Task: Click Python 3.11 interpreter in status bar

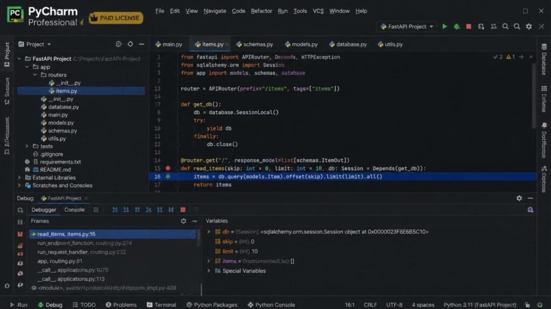Action: pyautogui.click(x=479, y=305)
